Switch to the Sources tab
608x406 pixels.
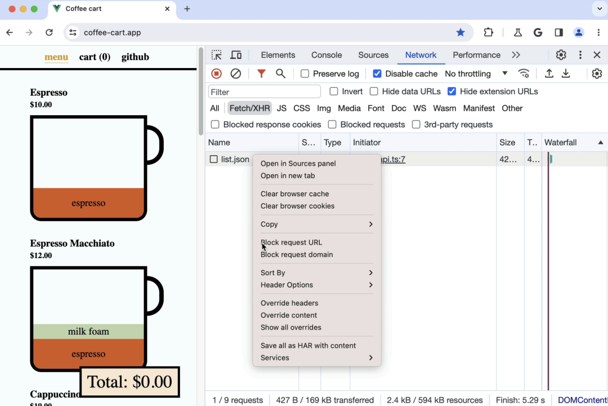(x=373, y=55)
